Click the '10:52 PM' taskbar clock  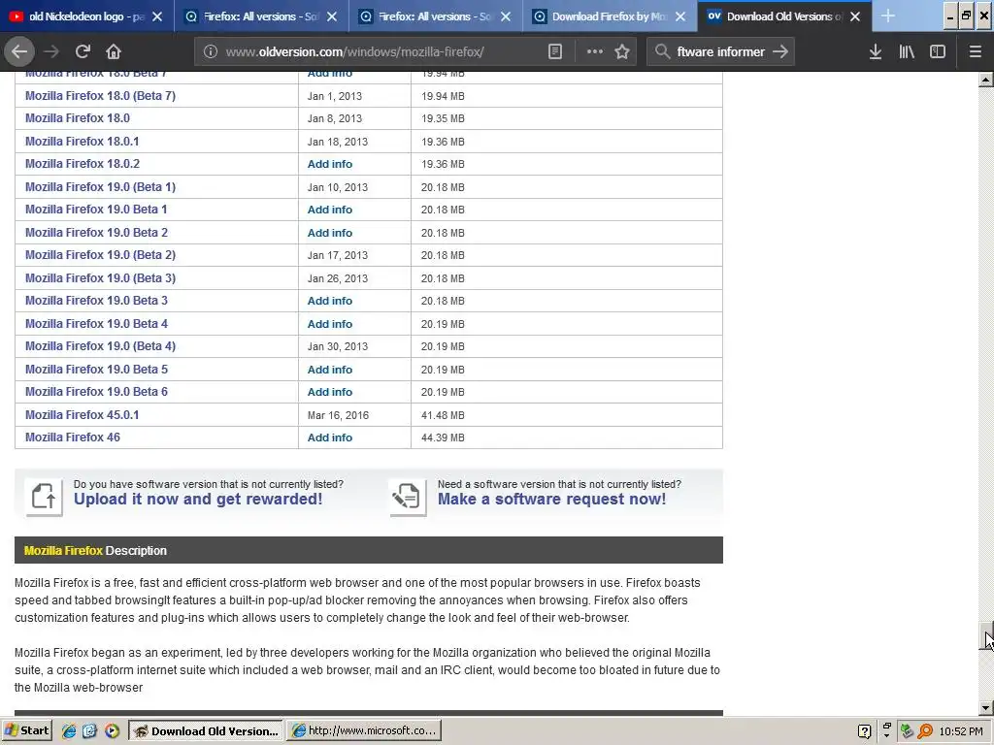(x=961, y=731)
